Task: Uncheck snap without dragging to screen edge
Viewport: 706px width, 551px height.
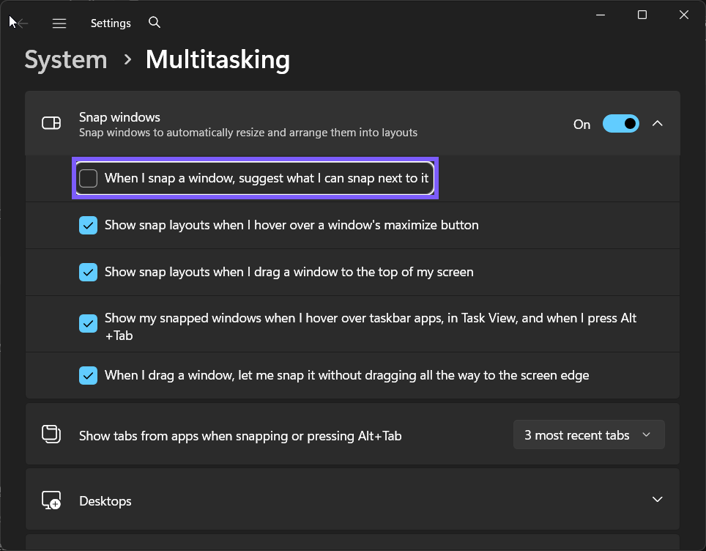Action: coord(88,376)
